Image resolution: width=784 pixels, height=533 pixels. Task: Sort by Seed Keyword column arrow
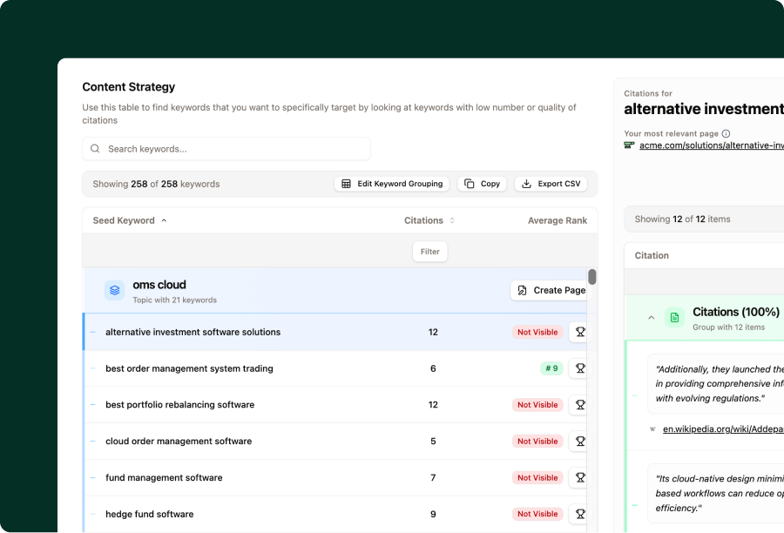pos(164,220)
